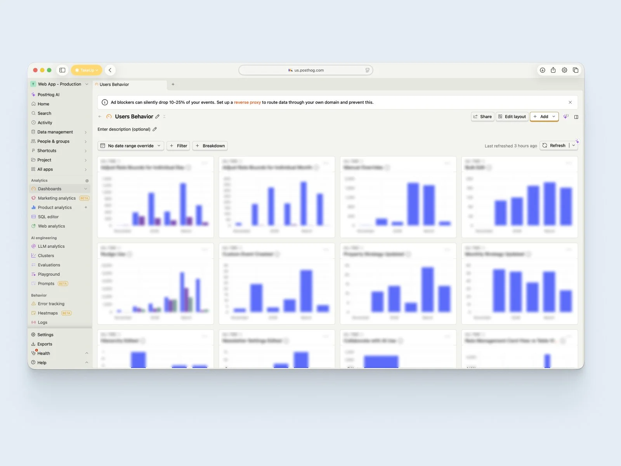The height and width of the screenshot is (466, 621).
Task: Open reader icon in address bar
Action: pyautogui.click(x=367, y=70)
